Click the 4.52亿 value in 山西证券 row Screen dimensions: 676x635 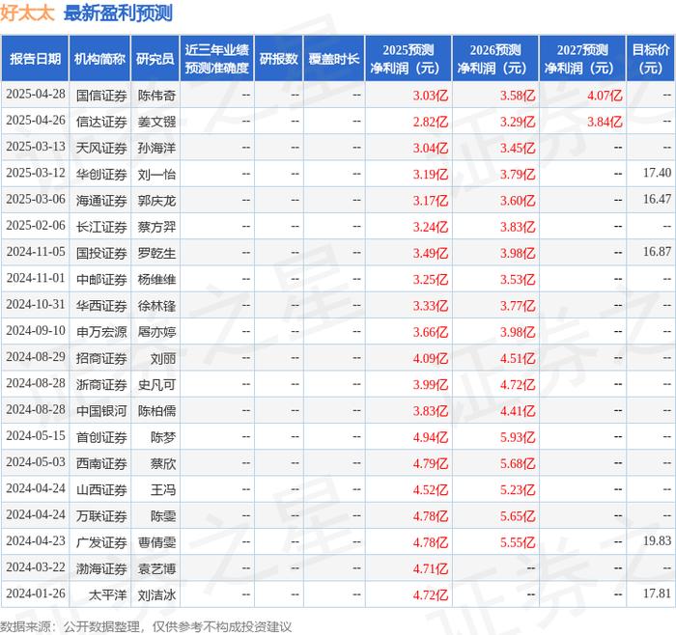431,489
